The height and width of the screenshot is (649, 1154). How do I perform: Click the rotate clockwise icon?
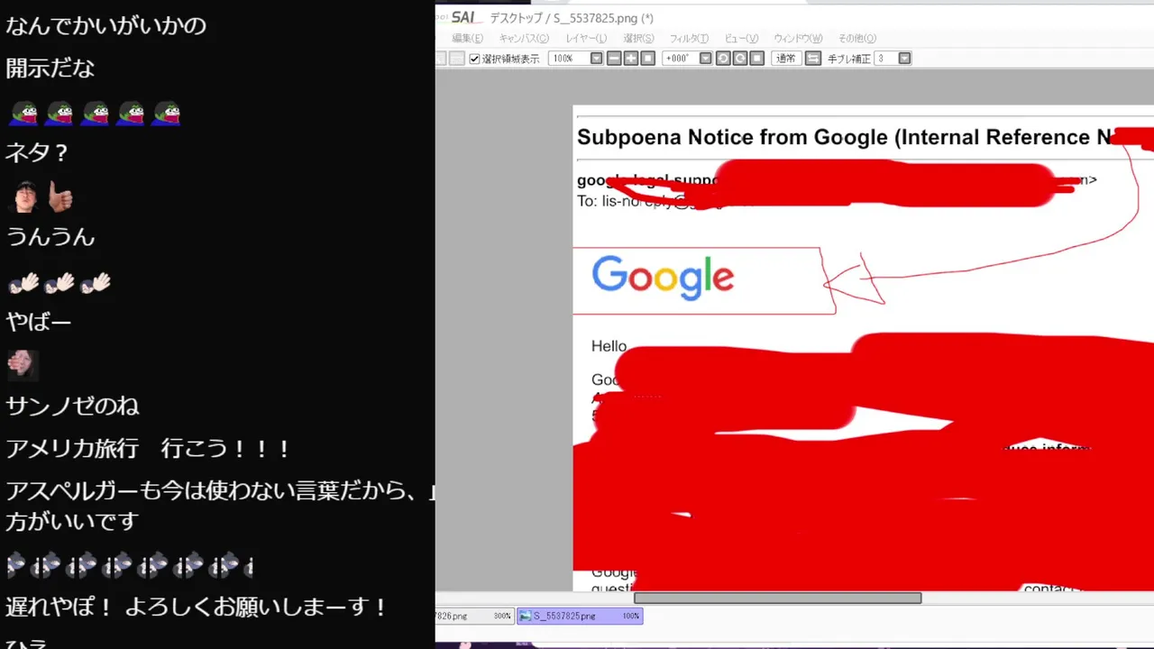tap(739, 59)
